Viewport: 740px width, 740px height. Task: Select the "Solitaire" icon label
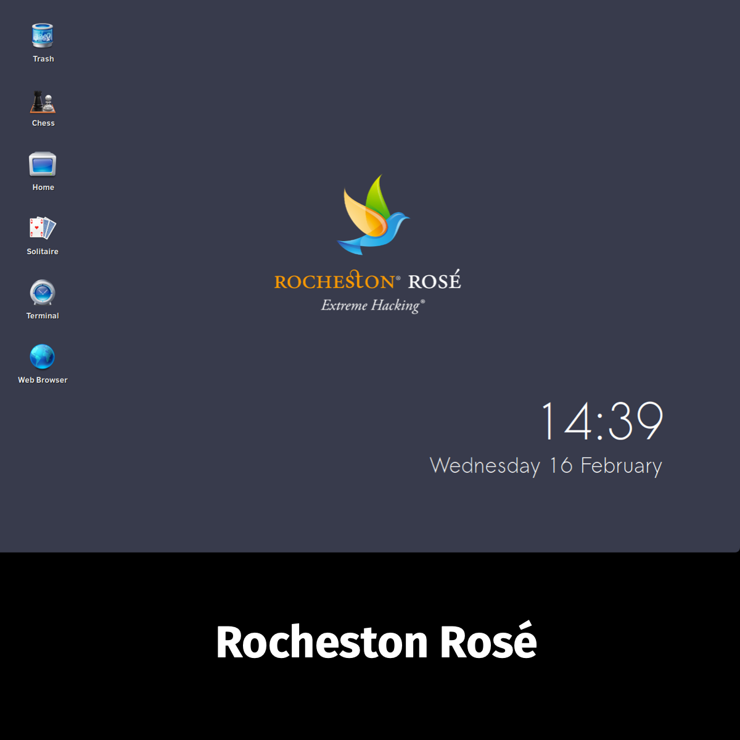click(x=43, y=252)
